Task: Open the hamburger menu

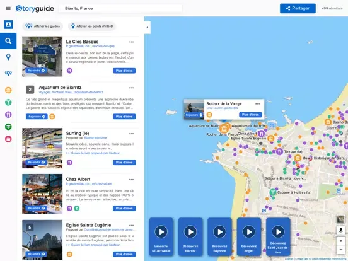Action: click(x=8, y=8)
